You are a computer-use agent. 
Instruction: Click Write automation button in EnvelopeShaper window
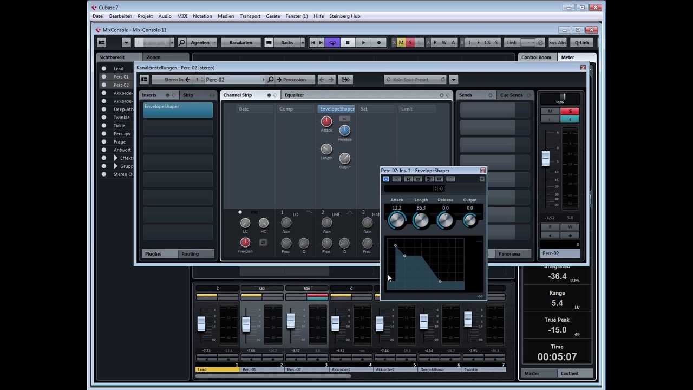(418, 179)
